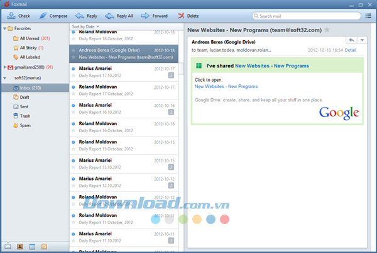
Task: Open the Trash folder
Action: [21, 116]
